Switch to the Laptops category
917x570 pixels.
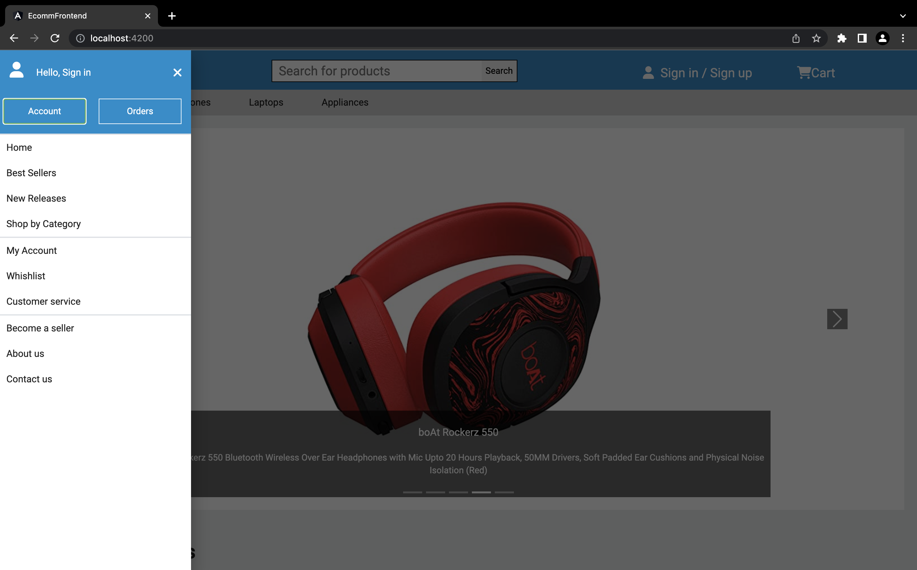[x=266, y=102]
